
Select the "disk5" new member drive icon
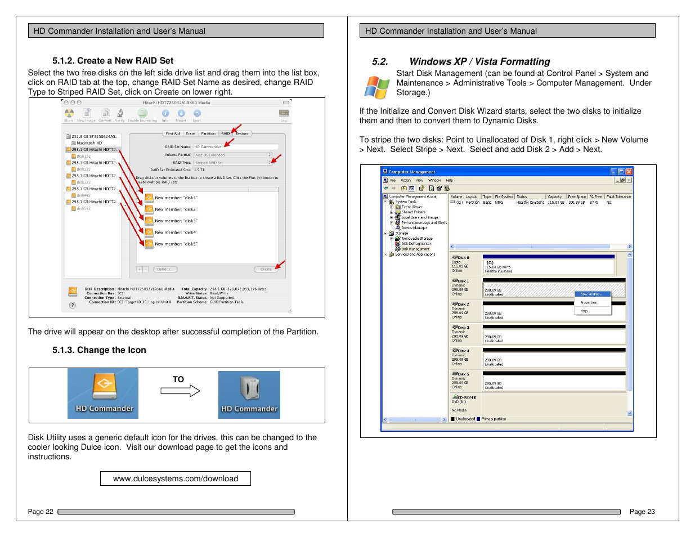pyautogui.click(x=149, y=244)
